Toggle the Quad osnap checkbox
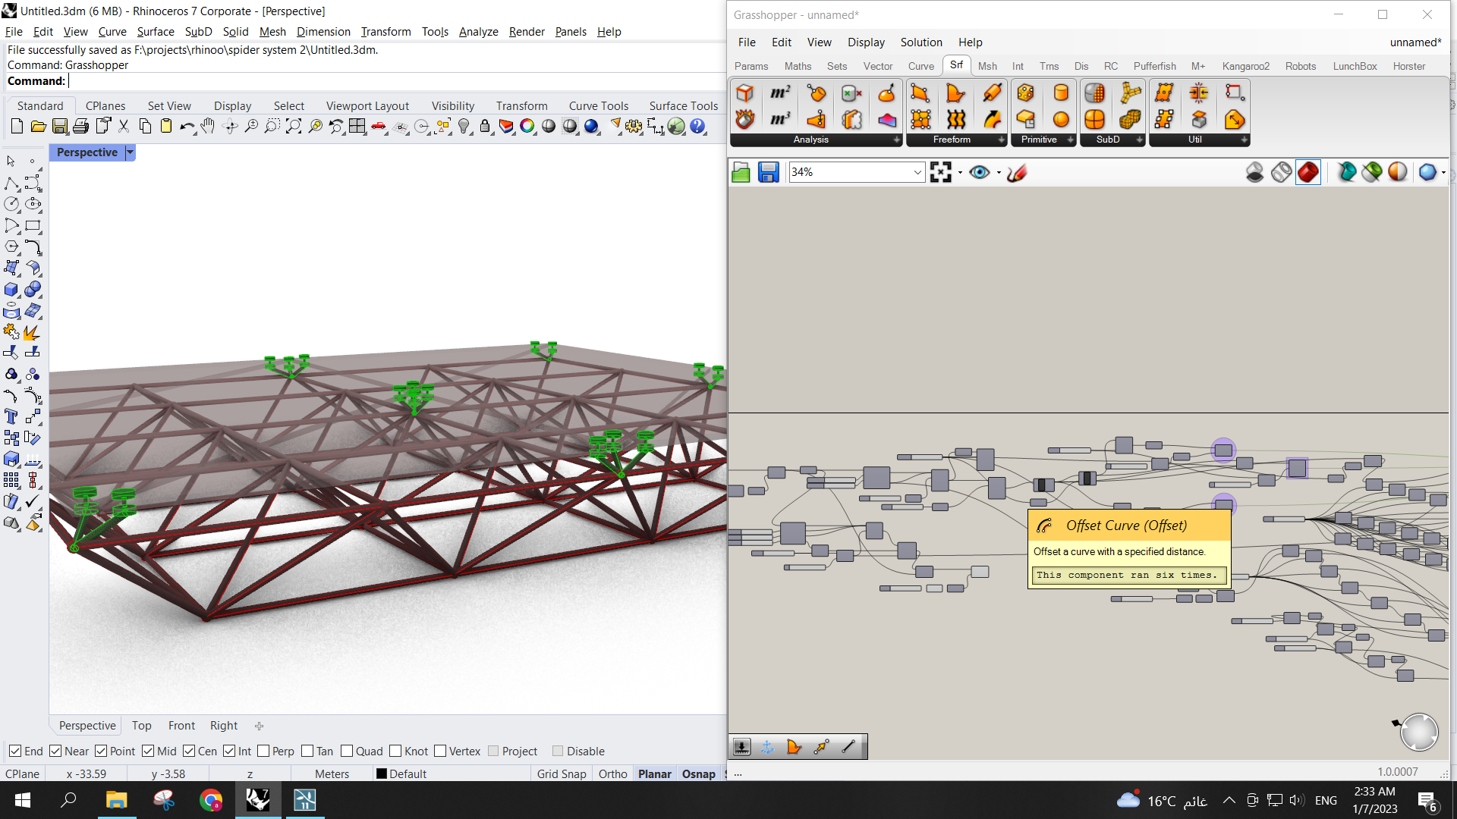Viewport: 1457px width, 819px height. [x=347, y=751]
